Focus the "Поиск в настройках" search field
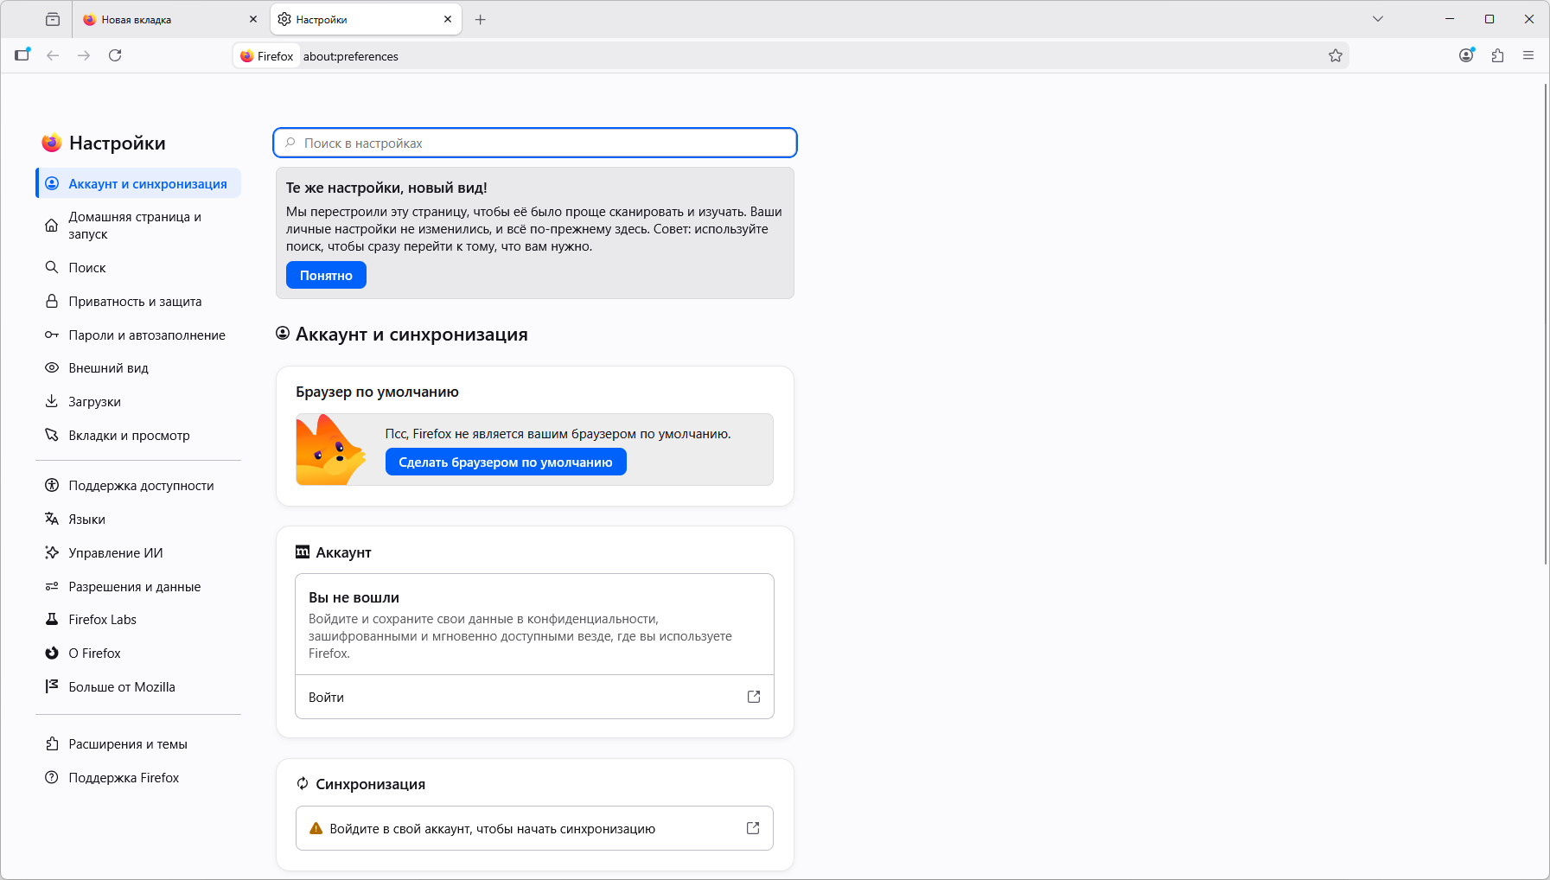This screenshot has width=1550, height=880. click(x=535, y=143)
